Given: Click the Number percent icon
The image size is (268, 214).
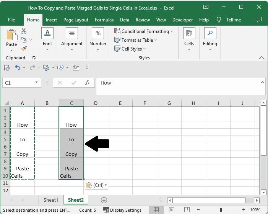Looking at the screenshot, I should (98, 34).
